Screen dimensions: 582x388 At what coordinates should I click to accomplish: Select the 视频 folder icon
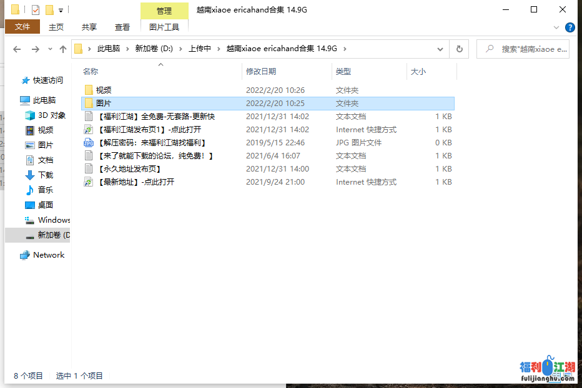[89, 90]
